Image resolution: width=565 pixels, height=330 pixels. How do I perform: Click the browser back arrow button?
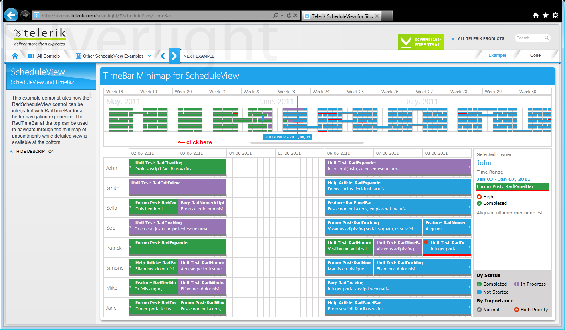tap(11, 15)
